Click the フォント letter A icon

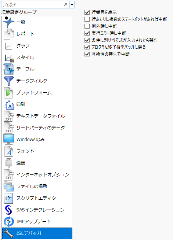coord(9,151)
